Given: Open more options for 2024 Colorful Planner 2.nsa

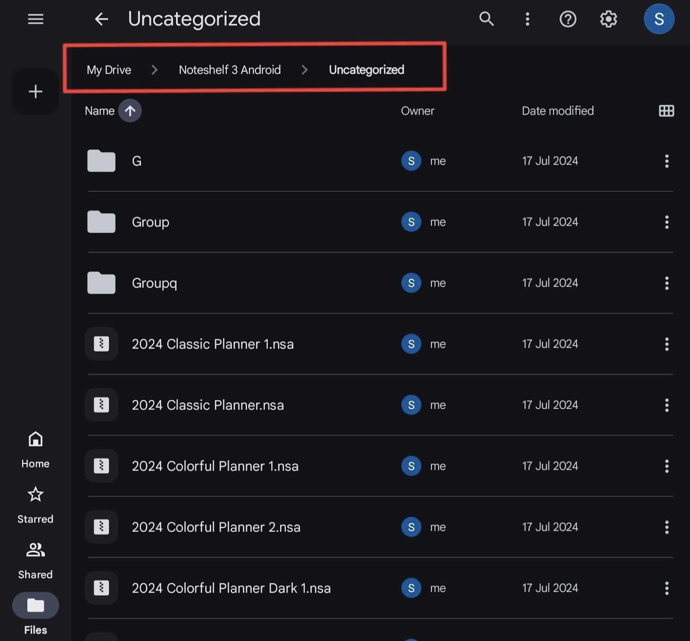Looking at the screenshot, I should (x=666, y=527).
